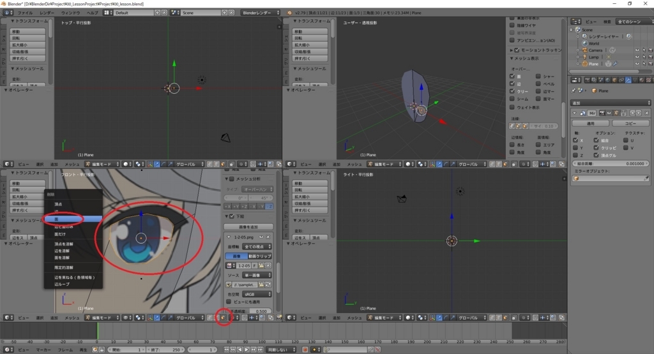Click the pin icon in Properties panel
The height and width of the screenshot is (354, 654).
[x=574, y=91]
